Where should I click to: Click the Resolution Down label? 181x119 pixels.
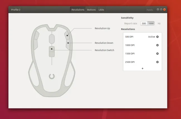click(104, 43)
